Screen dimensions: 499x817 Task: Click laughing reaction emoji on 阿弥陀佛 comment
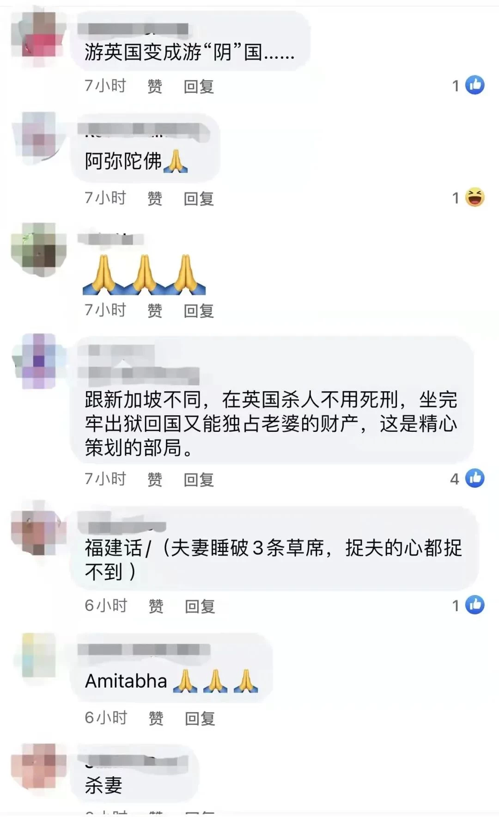coord(475,197)
